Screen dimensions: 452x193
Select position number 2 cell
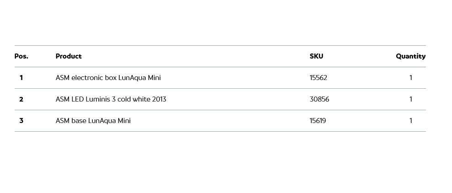point(21,99)
